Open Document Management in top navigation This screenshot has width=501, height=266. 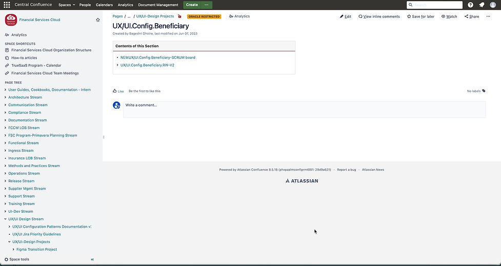[158, 5]
